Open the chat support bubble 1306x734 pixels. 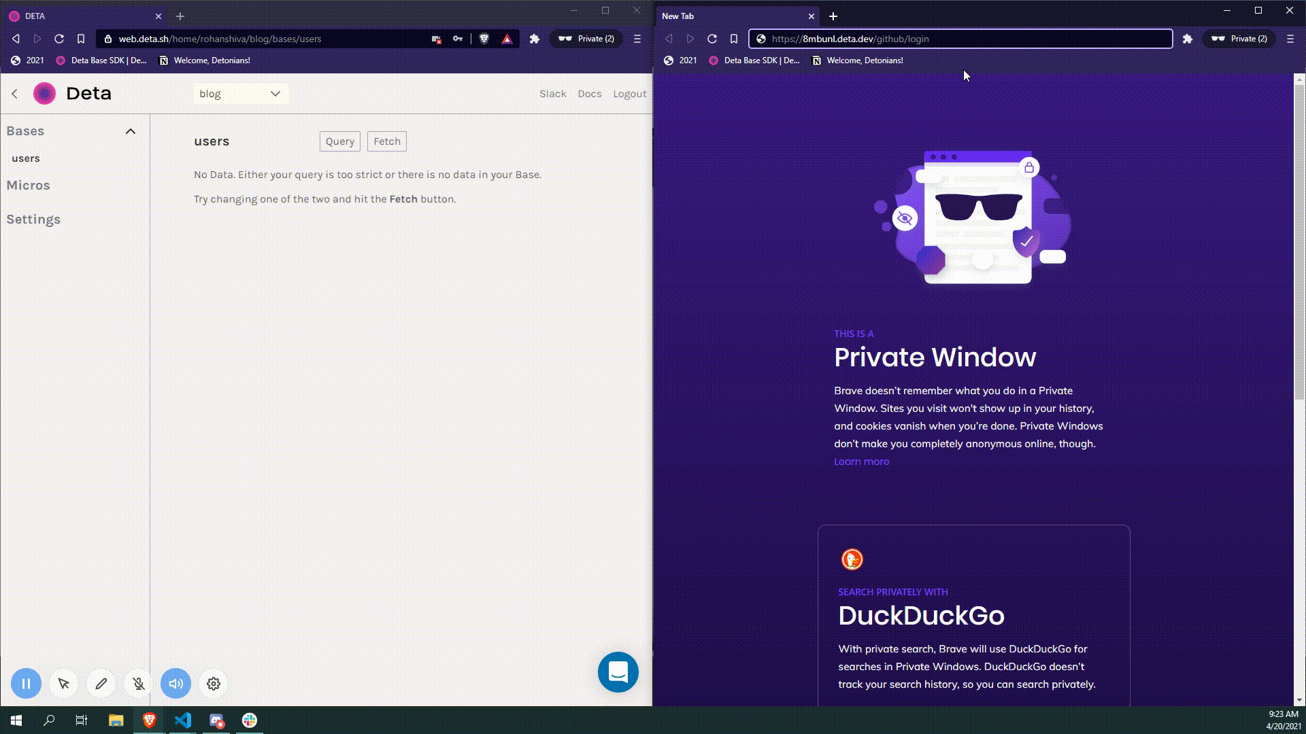(618, 672)
